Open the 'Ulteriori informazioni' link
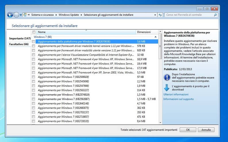Viewport: 228px width, 142px height. point(176,94)
